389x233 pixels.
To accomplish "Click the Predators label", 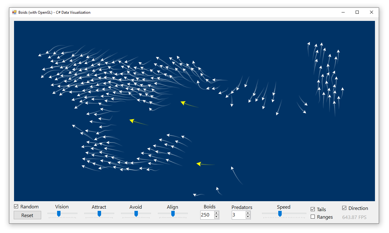I will pyautogui.click(x=242, y=207).
